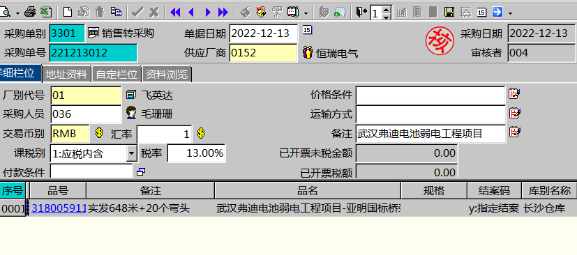
Task: Open the 课税别 dropdown list
Action: click(x=132, y=153)
